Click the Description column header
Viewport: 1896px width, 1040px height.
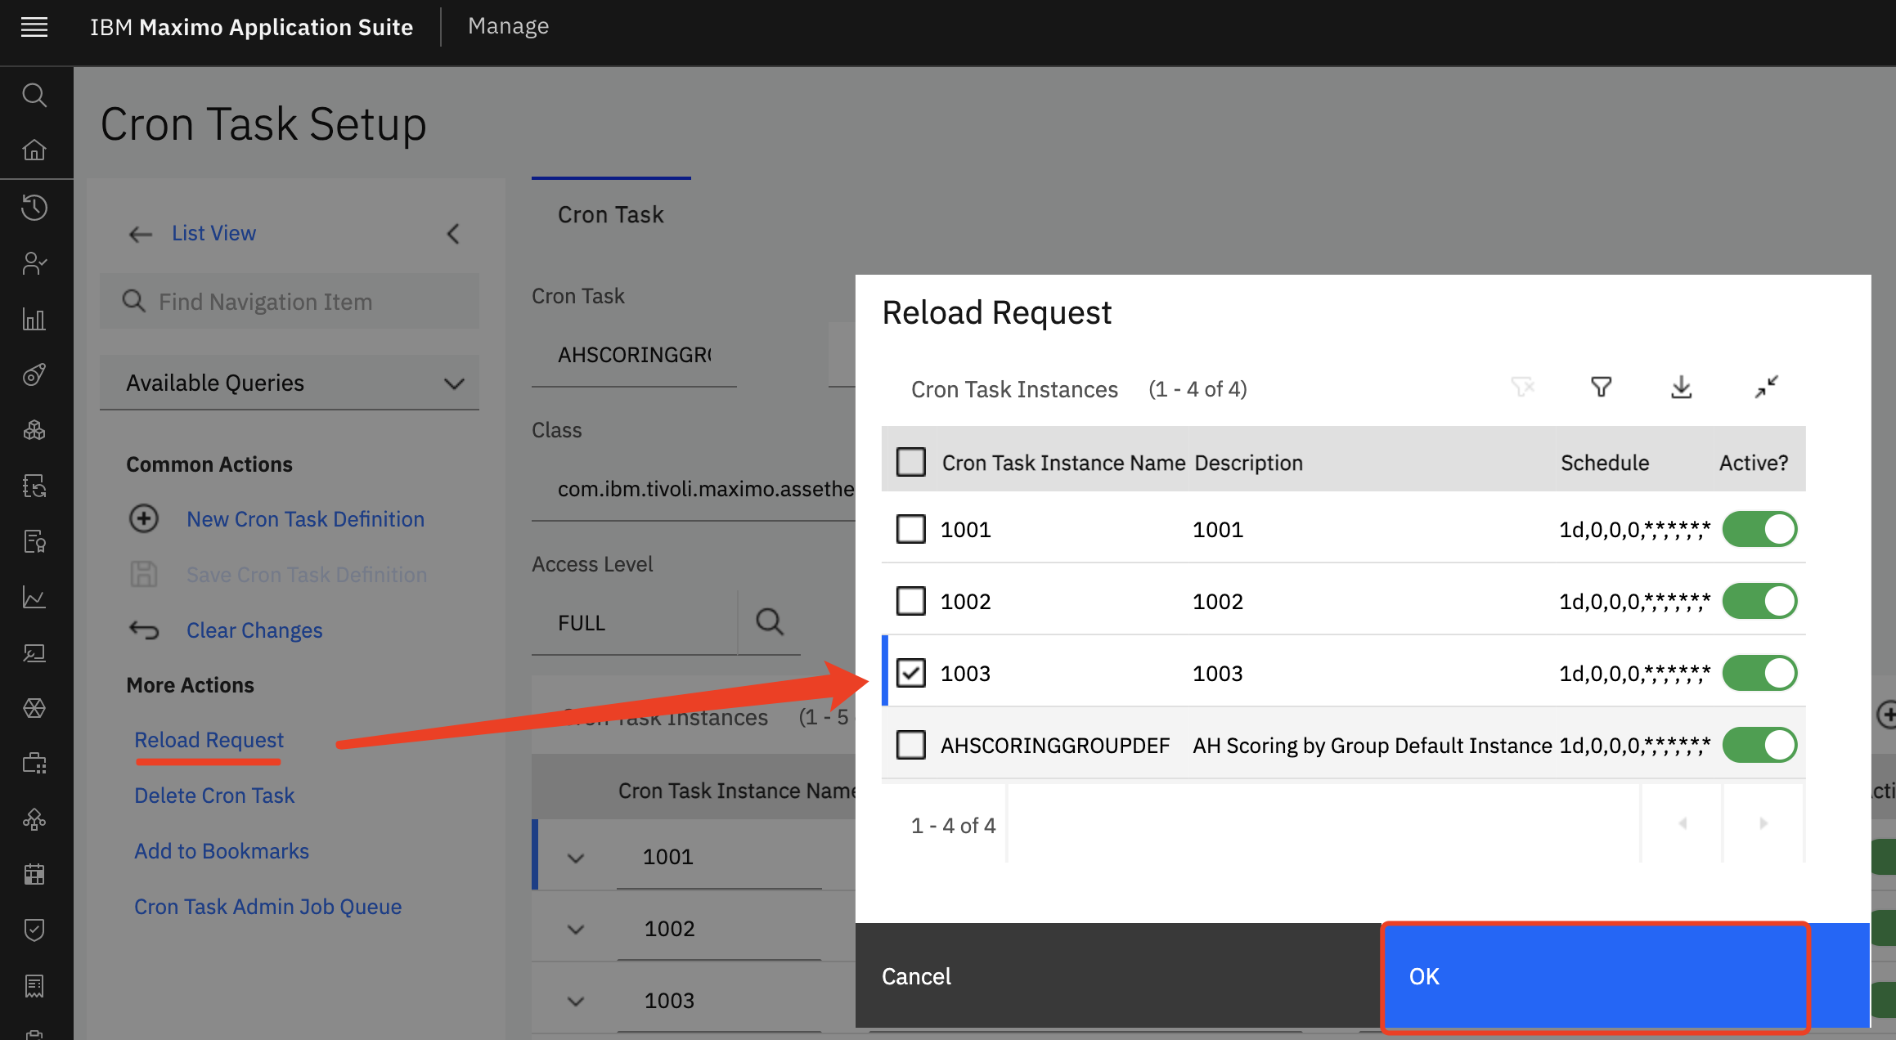click(1248, 463)
